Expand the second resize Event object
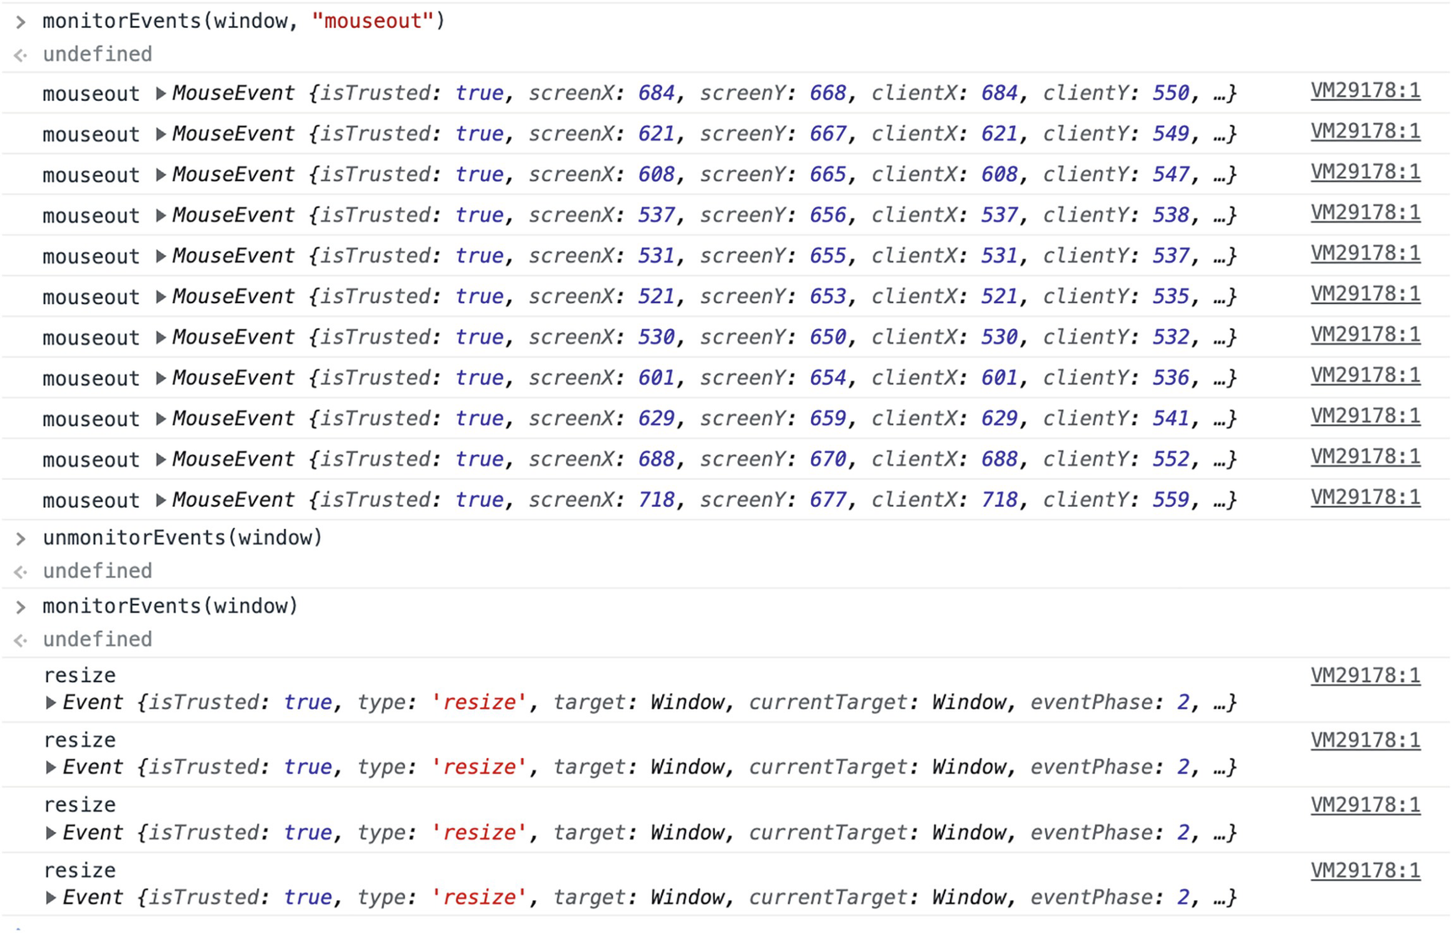The image size is (1453, 933). click(51, 768)
